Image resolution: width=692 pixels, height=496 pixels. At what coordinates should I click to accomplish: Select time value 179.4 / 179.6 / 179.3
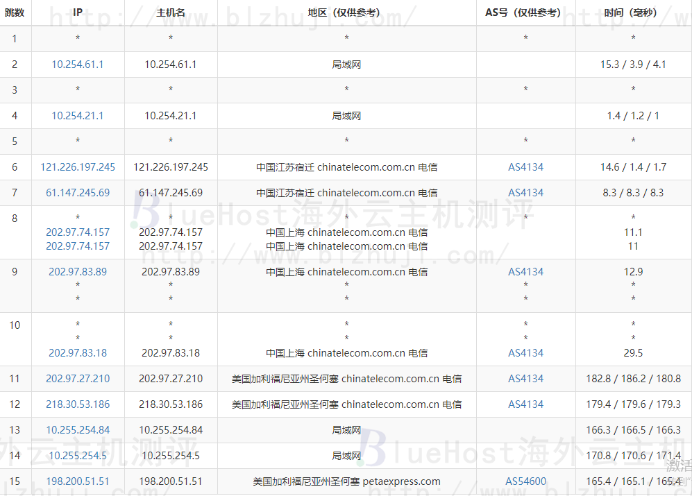(633, 404)
